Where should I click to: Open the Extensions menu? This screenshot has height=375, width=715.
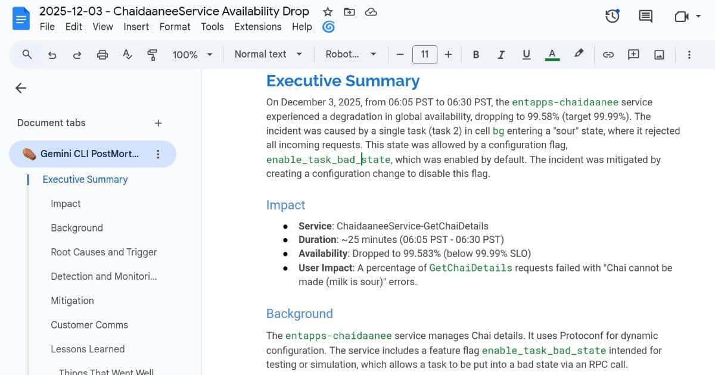point(257,27)
